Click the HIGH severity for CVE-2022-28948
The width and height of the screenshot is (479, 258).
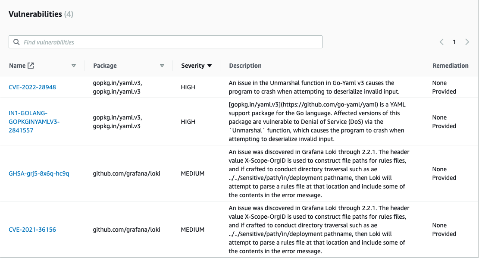[x=188, y=87]
